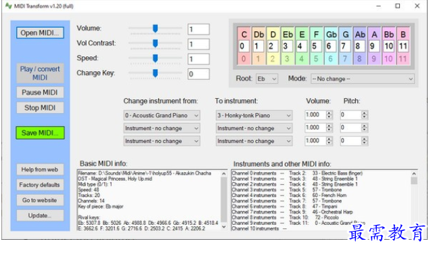Click the Update... button
This screenshot has width=431, height=254.
[x=40, y=216]
